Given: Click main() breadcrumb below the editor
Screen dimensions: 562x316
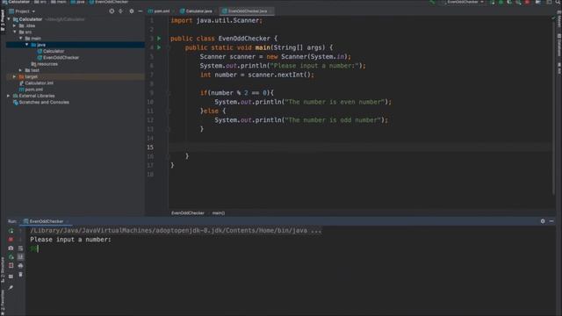Looking at the screenshot, I should (219, 212).
